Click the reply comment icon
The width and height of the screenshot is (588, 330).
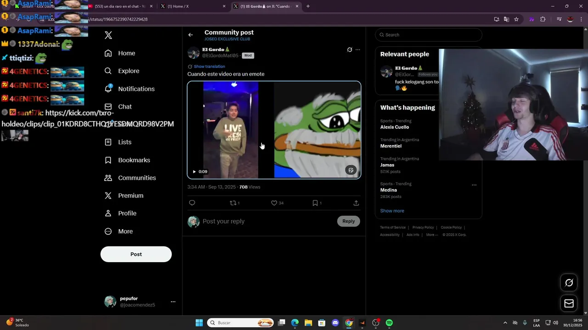point(192,203)
